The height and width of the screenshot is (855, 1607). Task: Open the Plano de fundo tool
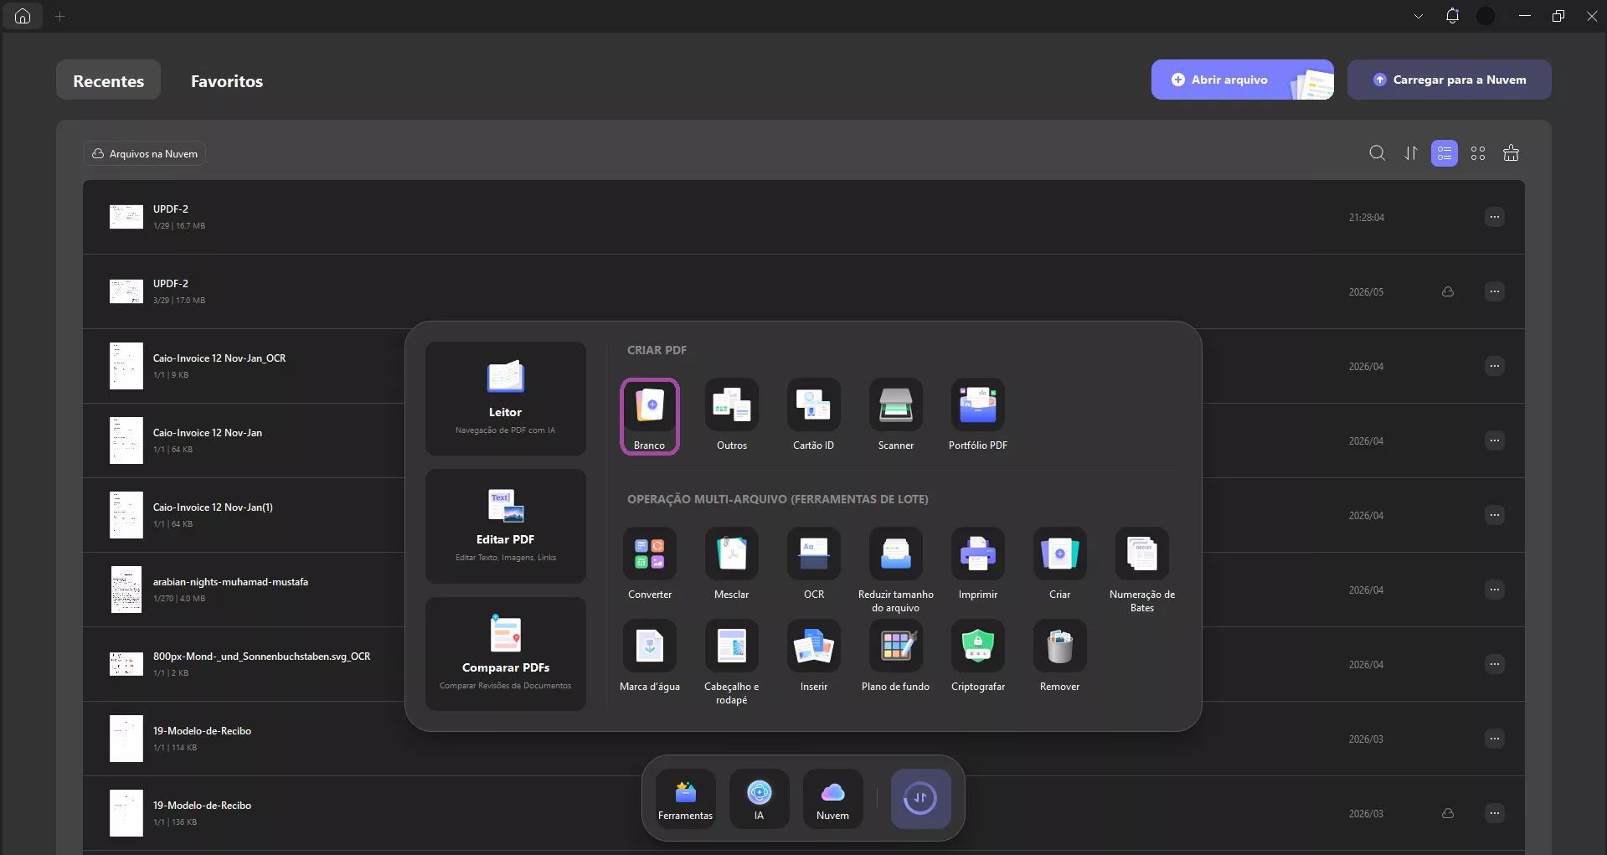click(896, 657)
